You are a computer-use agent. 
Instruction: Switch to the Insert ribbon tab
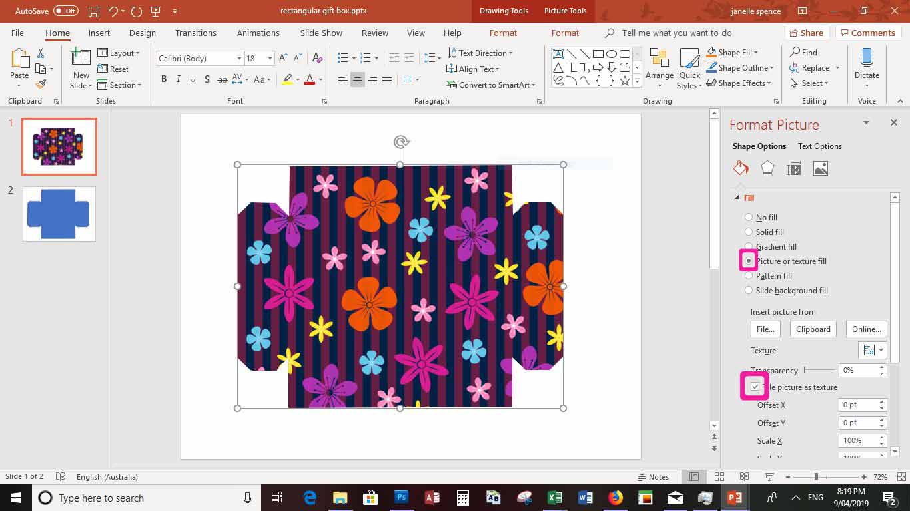pos(99,33)
